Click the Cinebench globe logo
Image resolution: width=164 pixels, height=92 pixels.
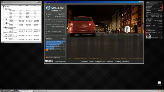[x=48, y=8]
